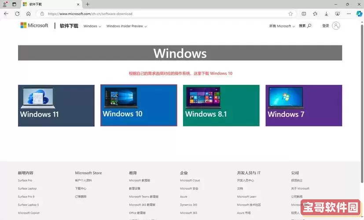This screenshot has height=220, width=364.
Task: Select the 软件下载 browser tab
Action: pyautogui.click(x=51, y=4)
